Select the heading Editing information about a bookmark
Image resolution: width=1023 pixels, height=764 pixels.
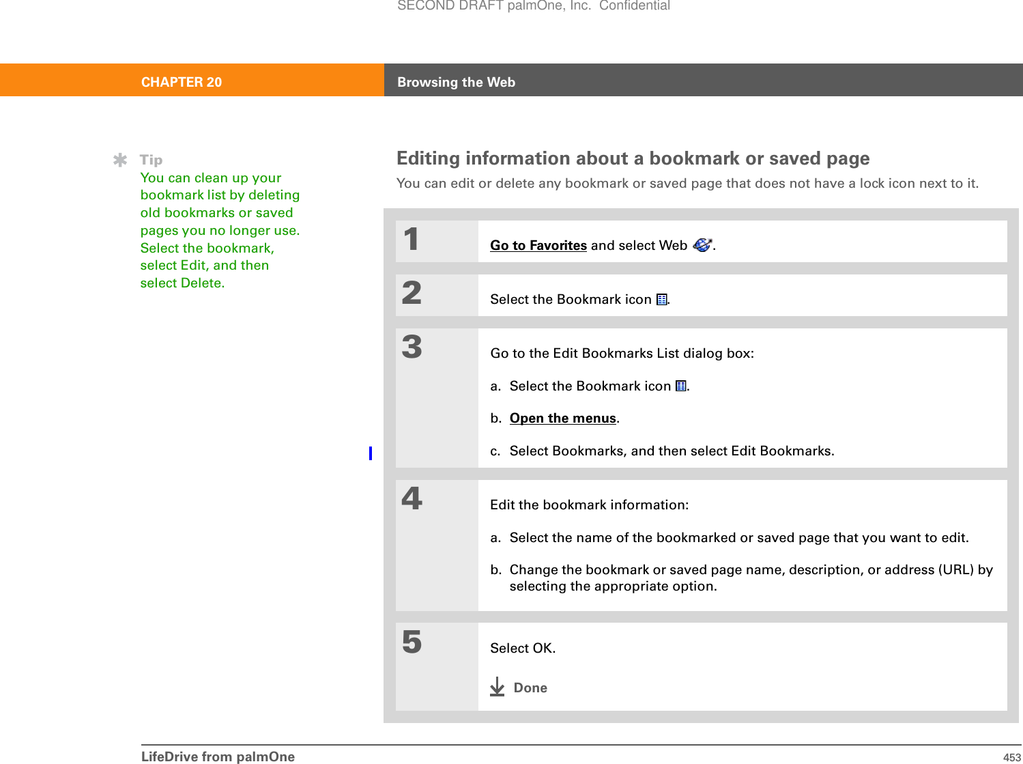coord(633,158)
